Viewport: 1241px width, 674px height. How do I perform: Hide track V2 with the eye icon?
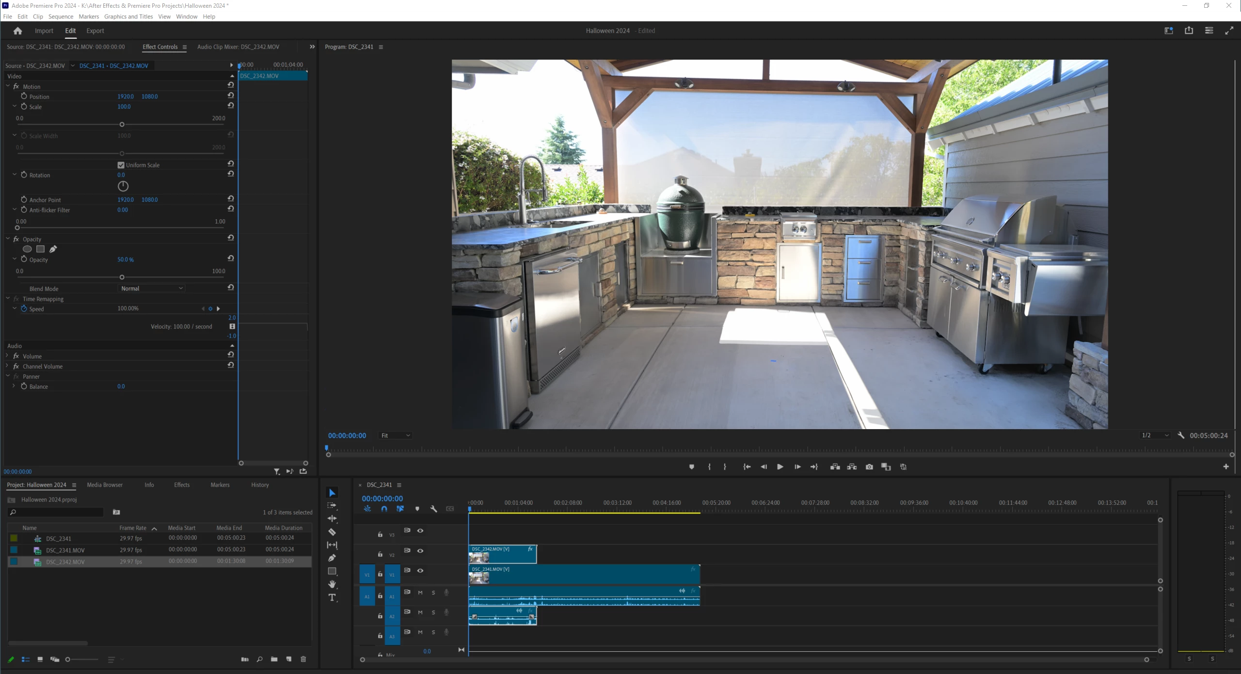(x=420, y=550)
